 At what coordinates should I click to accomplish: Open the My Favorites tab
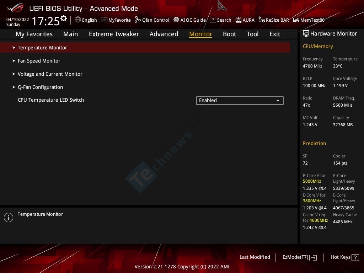click(x=34, y=34)
